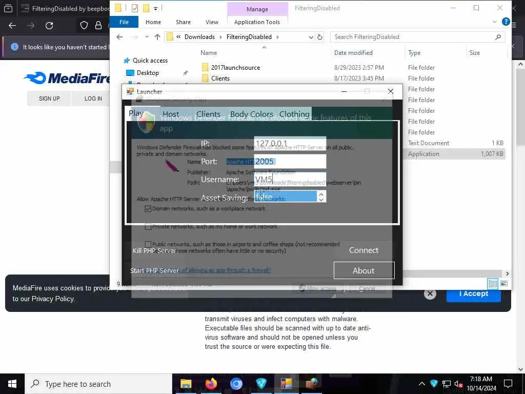Screen dimensions: 525x394
Task: Open the shield icon in system tray
Action: (434, 384)
